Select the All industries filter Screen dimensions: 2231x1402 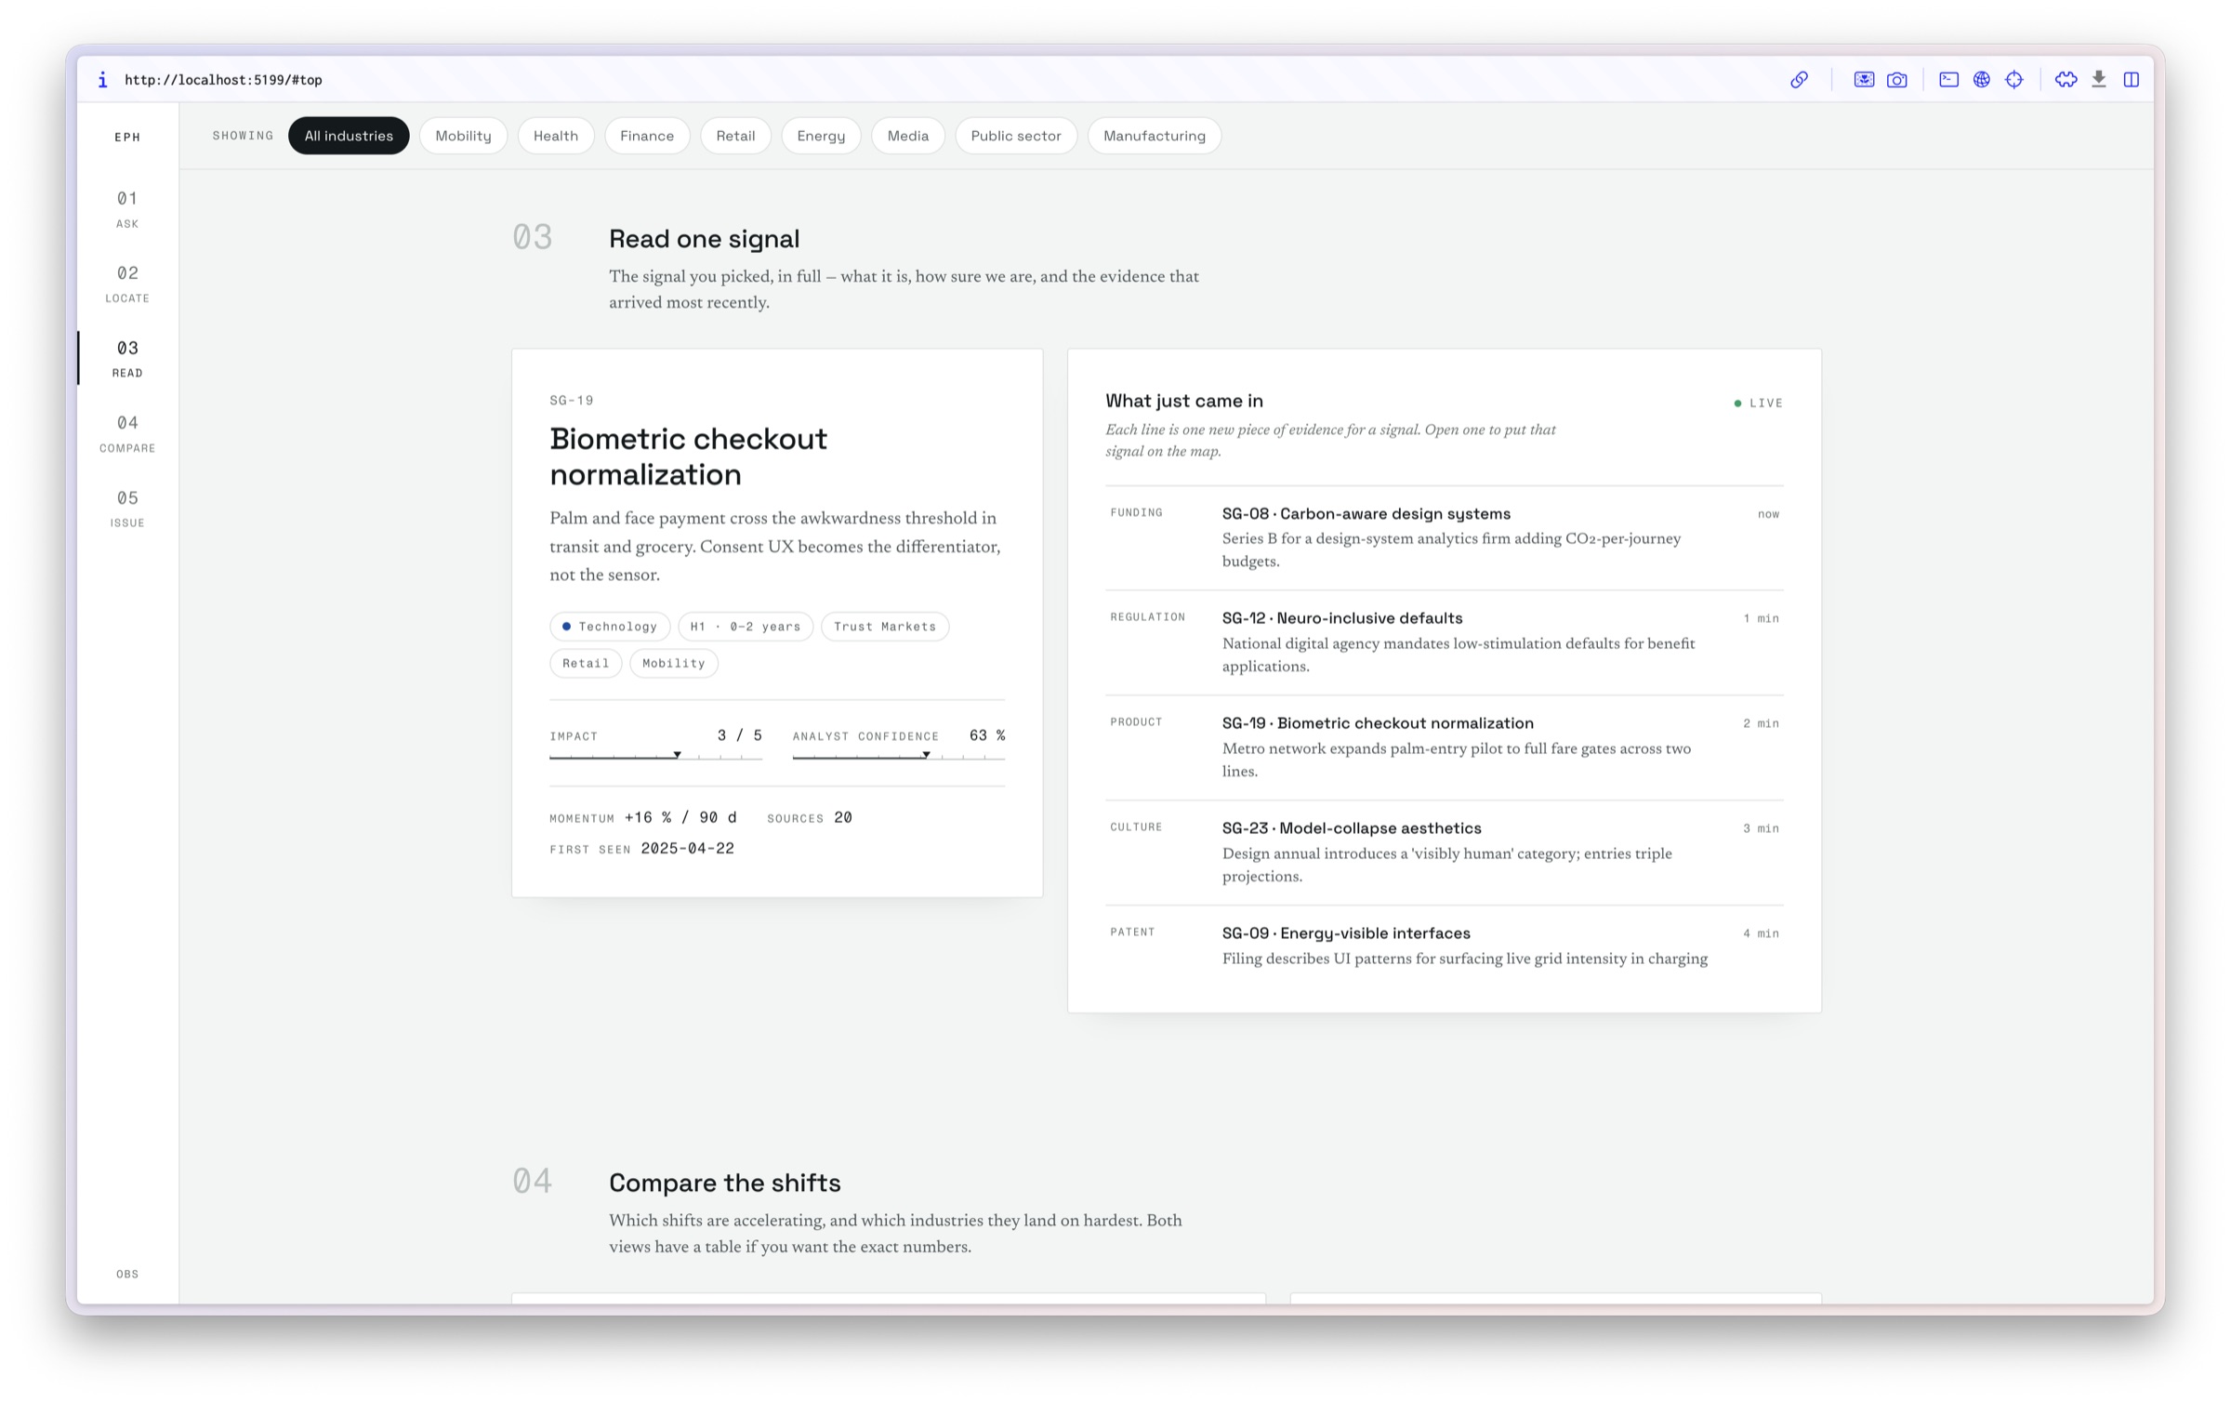point(349,136)
